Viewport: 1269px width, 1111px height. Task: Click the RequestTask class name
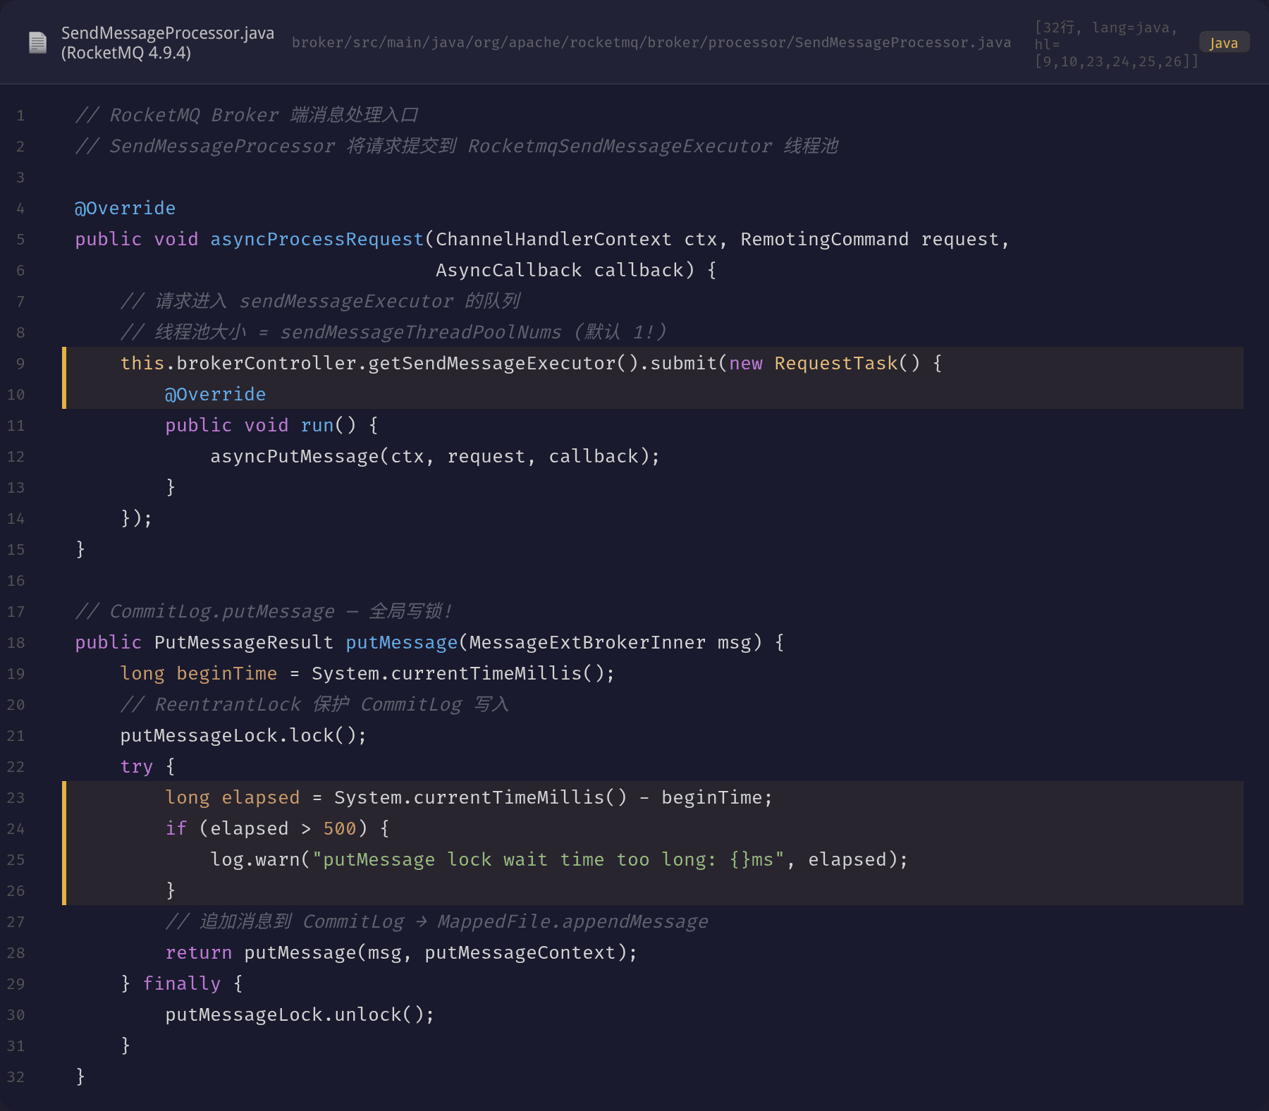point(836,364)
